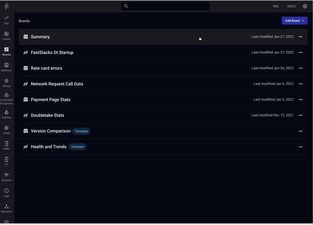This screenshot has width=313, height=225.
Task: Open the Payment Page Stats board
Action: click(x=163, y=100)
